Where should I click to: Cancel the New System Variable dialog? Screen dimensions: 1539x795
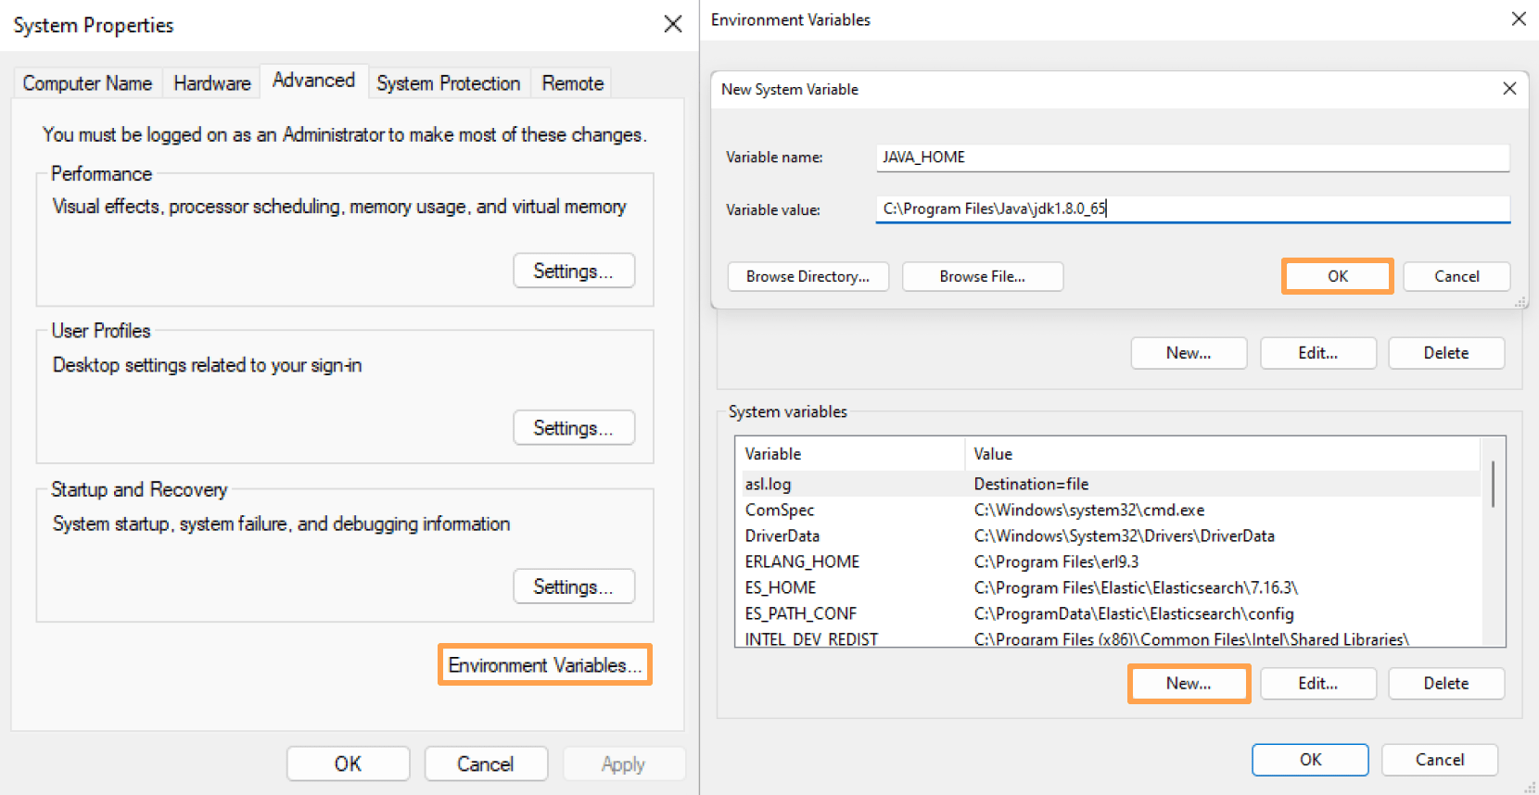(x=1456, y=276)
